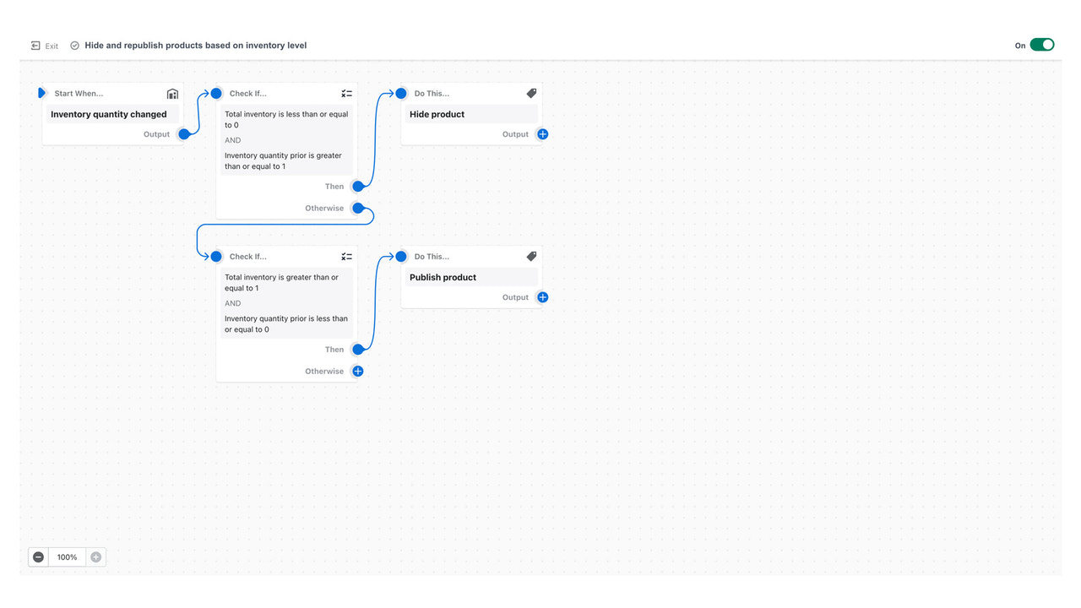The height and width of the screenshot is (608, 1081).
Task: Click the tag icon on the Publish product card
Action: click(531, 256)
